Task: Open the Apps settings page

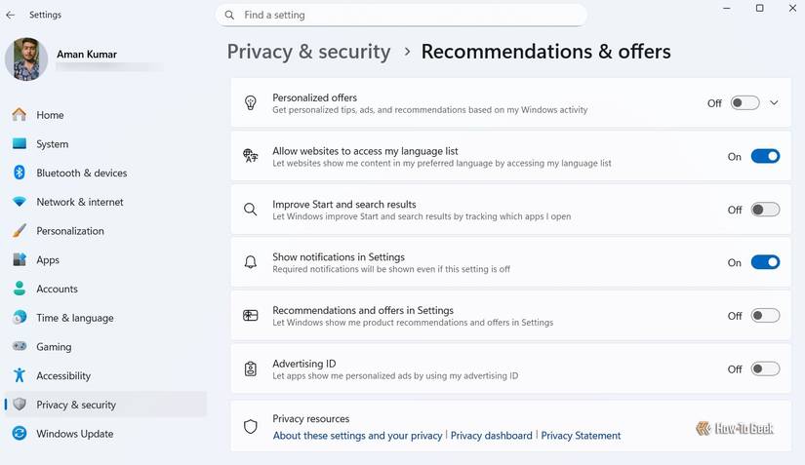Action: click(x=48, y=260)
